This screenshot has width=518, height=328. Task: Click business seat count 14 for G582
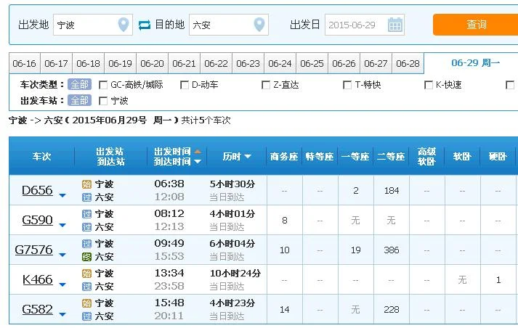coord(285,310)
